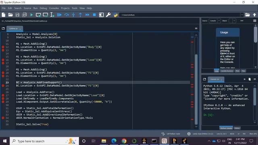This screenshot has width=258, height=145.
Task: Run the file with the green play icon
Action: 31,15
